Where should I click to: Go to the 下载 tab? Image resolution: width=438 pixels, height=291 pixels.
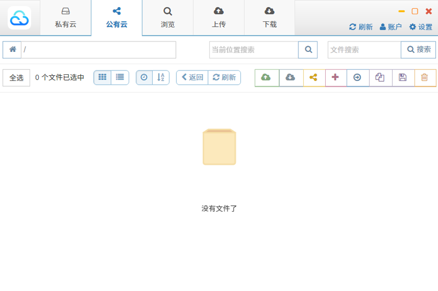coord(269,18)
